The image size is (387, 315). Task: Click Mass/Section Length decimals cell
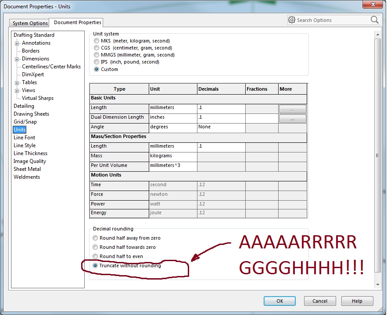(x=221, y=147)
